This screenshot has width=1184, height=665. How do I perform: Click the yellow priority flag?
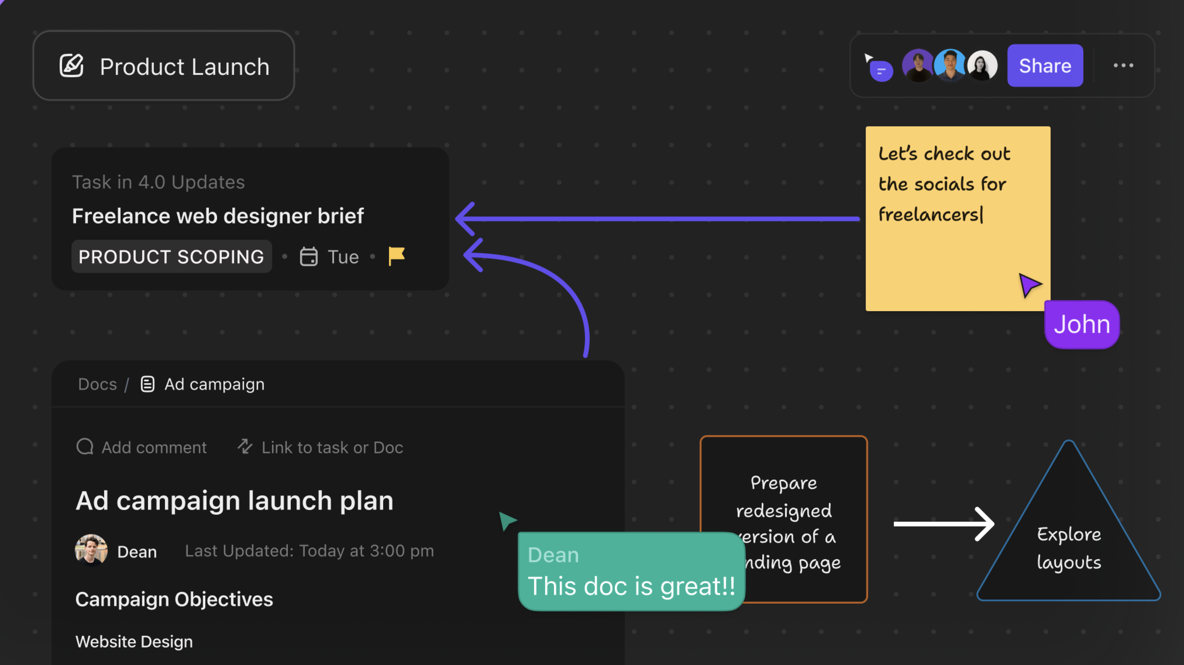pyautogui.click(x=396, y=256)
